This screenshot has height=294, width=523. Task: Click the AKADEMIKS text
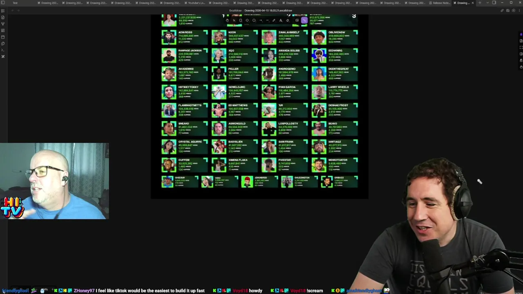pos(186,69)
